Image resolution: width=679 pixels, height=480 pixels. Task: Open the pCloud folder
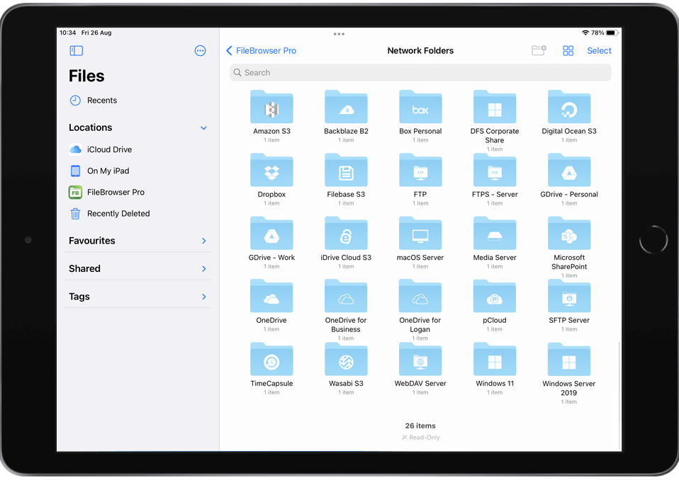pyautogui.click(x=495, y=296)
